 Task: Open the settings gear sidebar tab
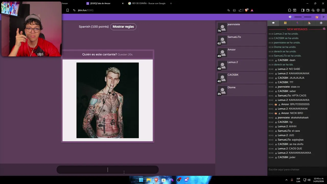321,23
